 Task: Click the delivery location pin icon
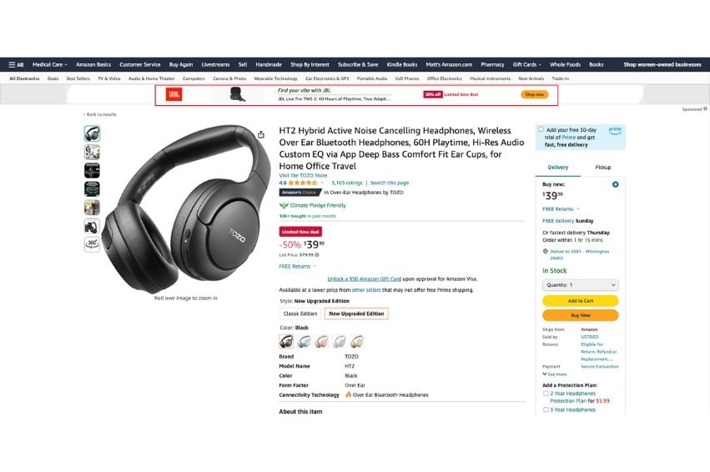545,251
